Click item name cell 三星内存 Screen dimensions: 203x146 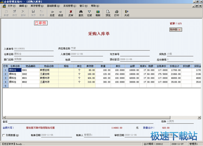49,82
